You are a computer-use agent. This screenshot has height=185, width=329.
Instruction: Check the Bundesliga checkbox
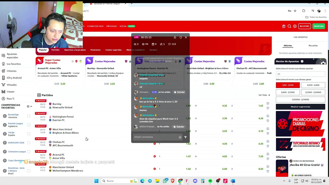tap(29, 116)
